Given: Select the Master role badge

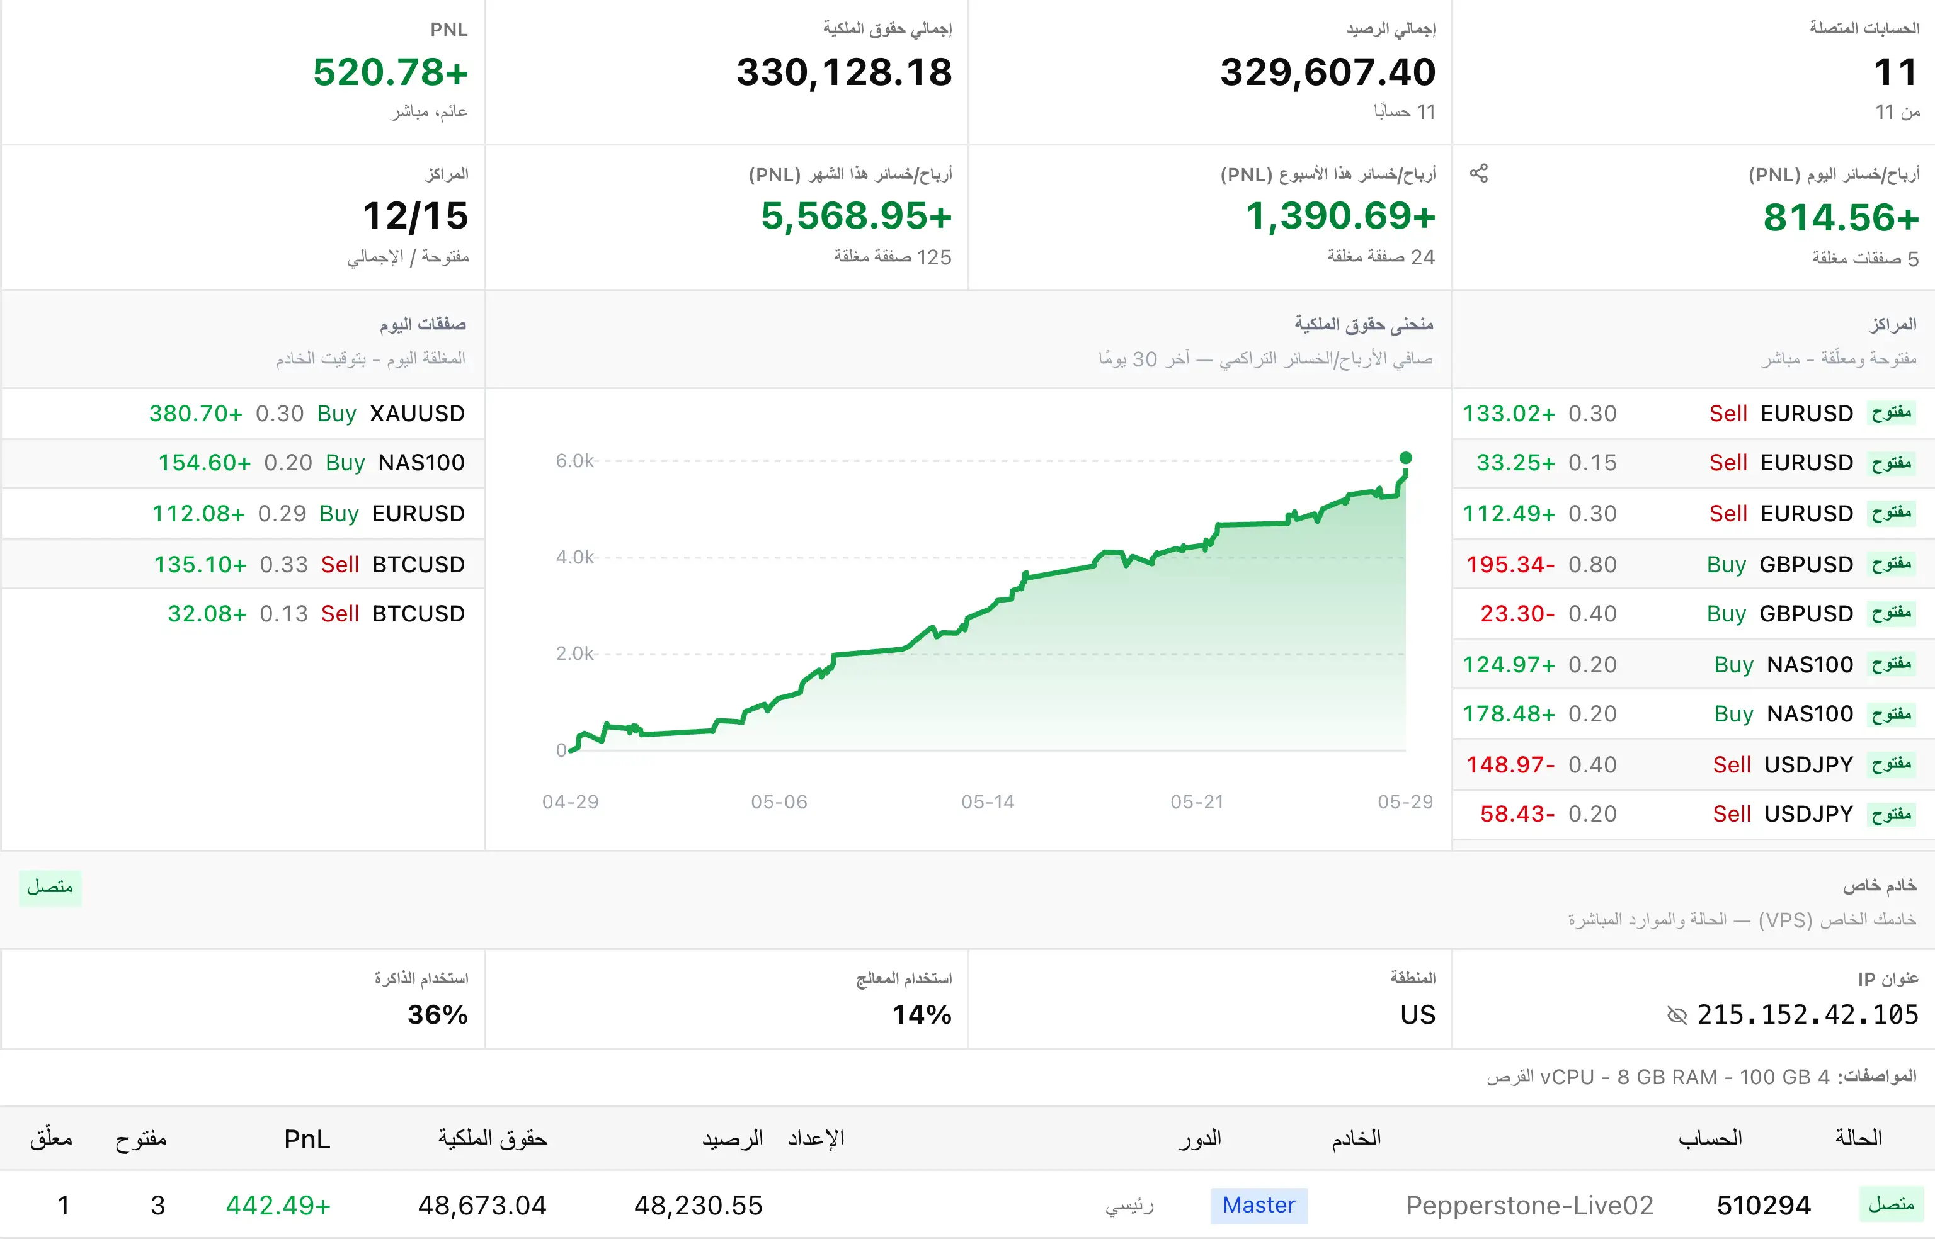Looking at the screenshot, I should [x=1259, y=1205].
